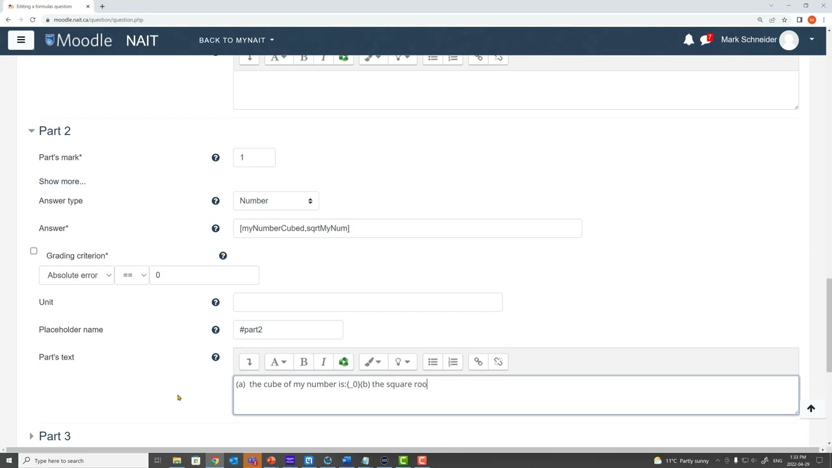832x468 pixels.
Task: Click Mark Schneider's profile avatar
Action: tap(788, 40)
